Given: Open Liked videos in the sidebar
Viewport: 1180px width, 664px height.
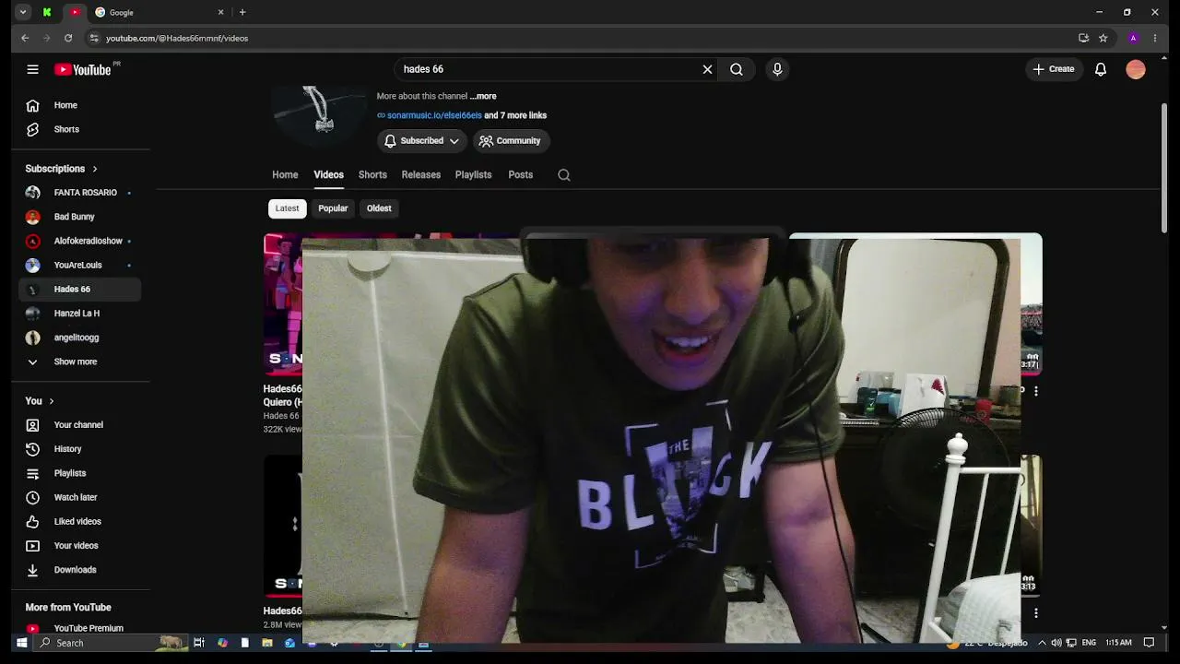Looking at the screenshot, I should 79,521.
